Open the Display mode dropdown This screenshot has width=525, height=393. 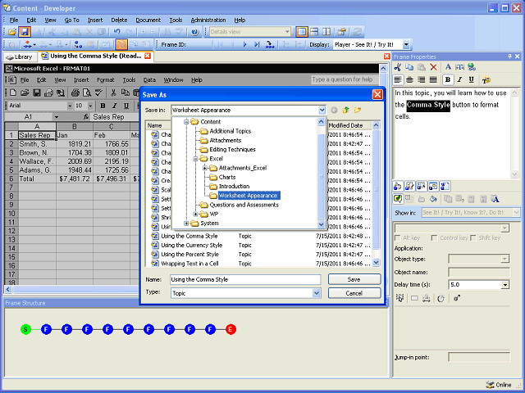(x=406, y=44)
